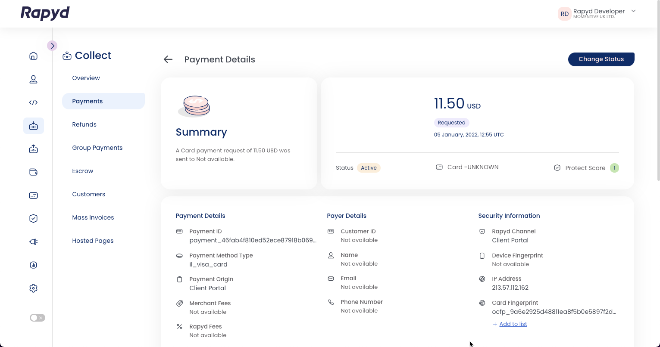This screenshot has width=660, height=347.
Task: Toggle the sandbox mode switch
Action: [x=37, y=318]
